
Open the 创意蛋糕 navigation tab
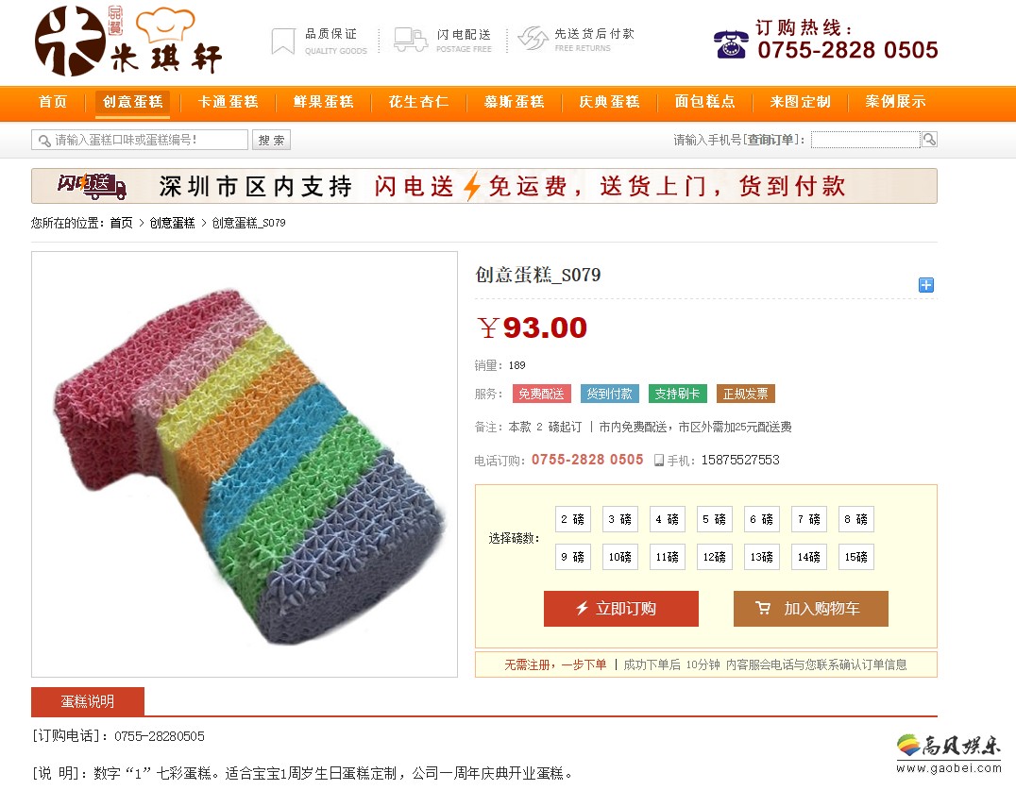(133, 102)
